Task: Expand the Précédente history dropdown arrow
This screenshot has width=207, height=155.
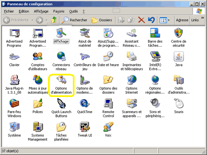Action: point(32,20)
